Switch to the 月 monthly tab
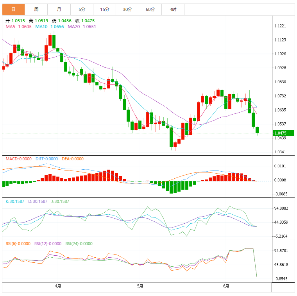297x296 pixels. click(59, 9)
